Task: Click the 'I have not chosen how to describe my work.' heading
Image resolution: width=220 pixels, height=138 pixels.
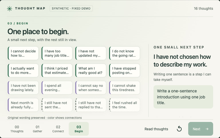Action: [182, 61]
